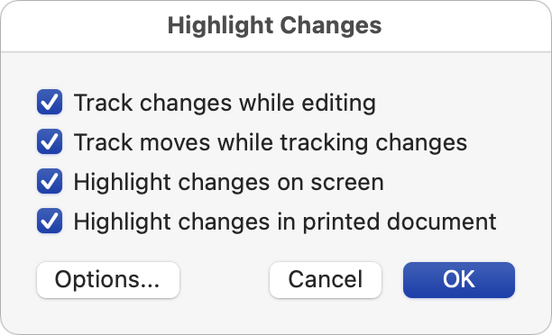Dismiss dialog without applying via Cancel
The height and width of the screenshot is (335, 552).
[326, 280]
